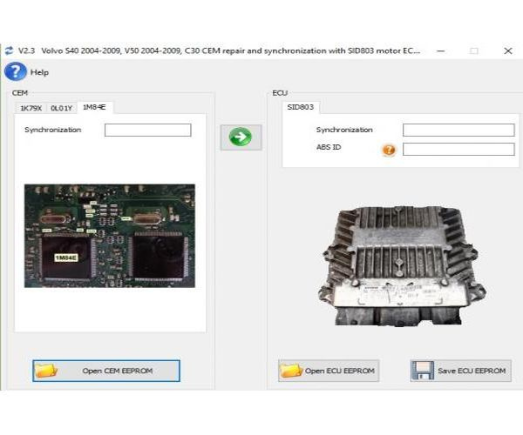Focus the ECU Synchronization input field

point(458,130)
